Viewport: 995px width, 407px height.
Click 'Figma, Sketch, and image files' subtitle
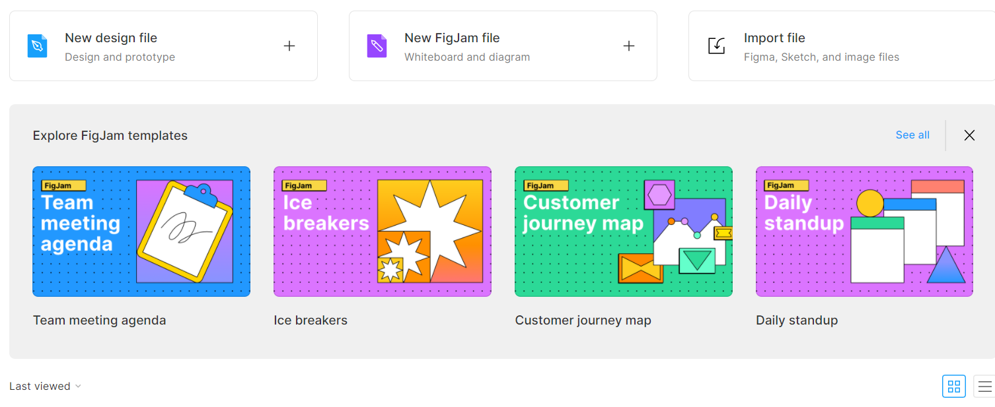click(822, 57)
